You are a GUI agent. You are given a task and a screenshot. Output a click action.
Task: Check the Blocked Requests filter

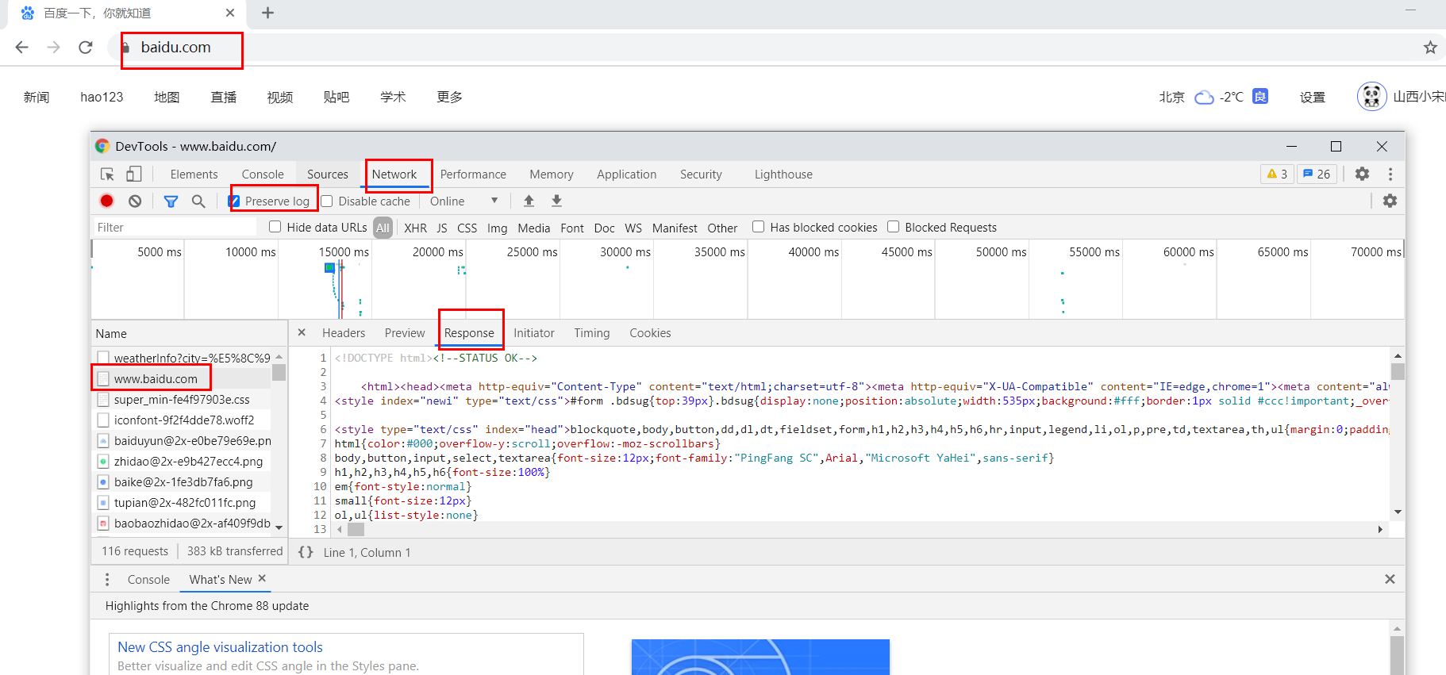pyautogui.click(x=893, y=227)
